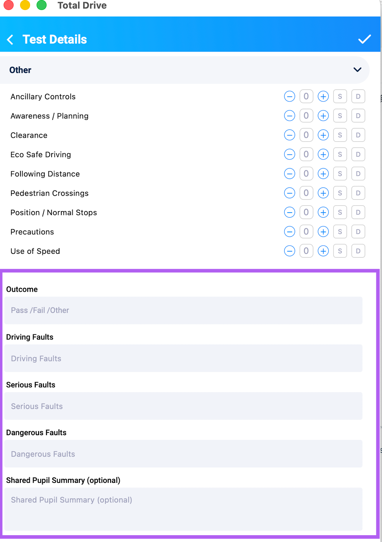
Task: Reduce Precautions fault count with minus
Action: tap(290, 232)
